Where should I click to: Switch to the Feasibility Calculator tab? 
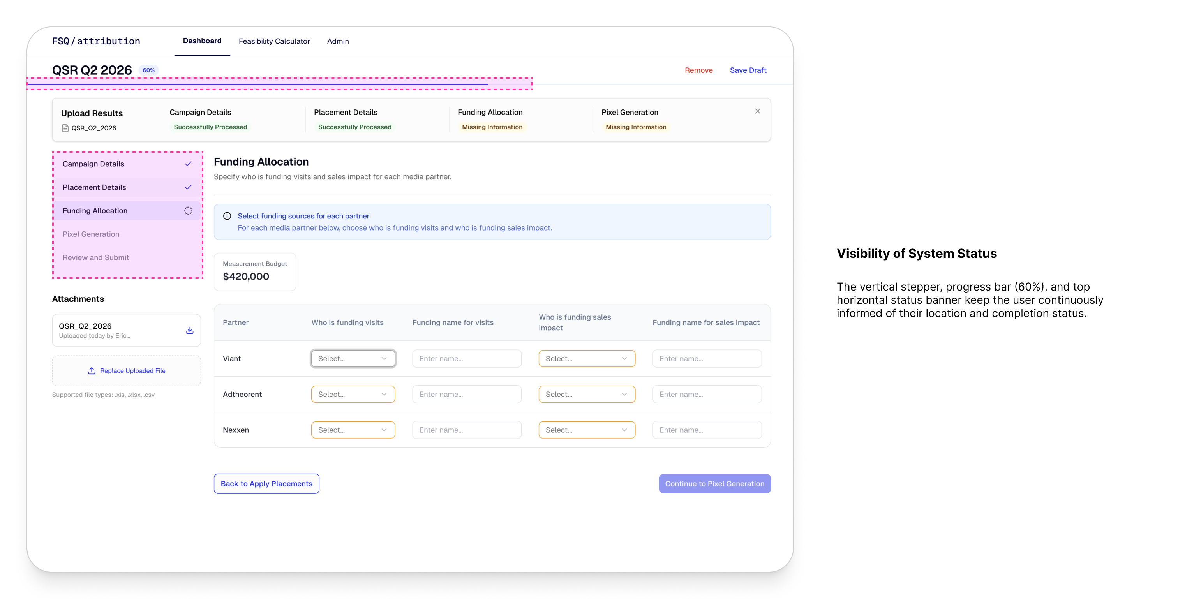click(x=274, y=41)
